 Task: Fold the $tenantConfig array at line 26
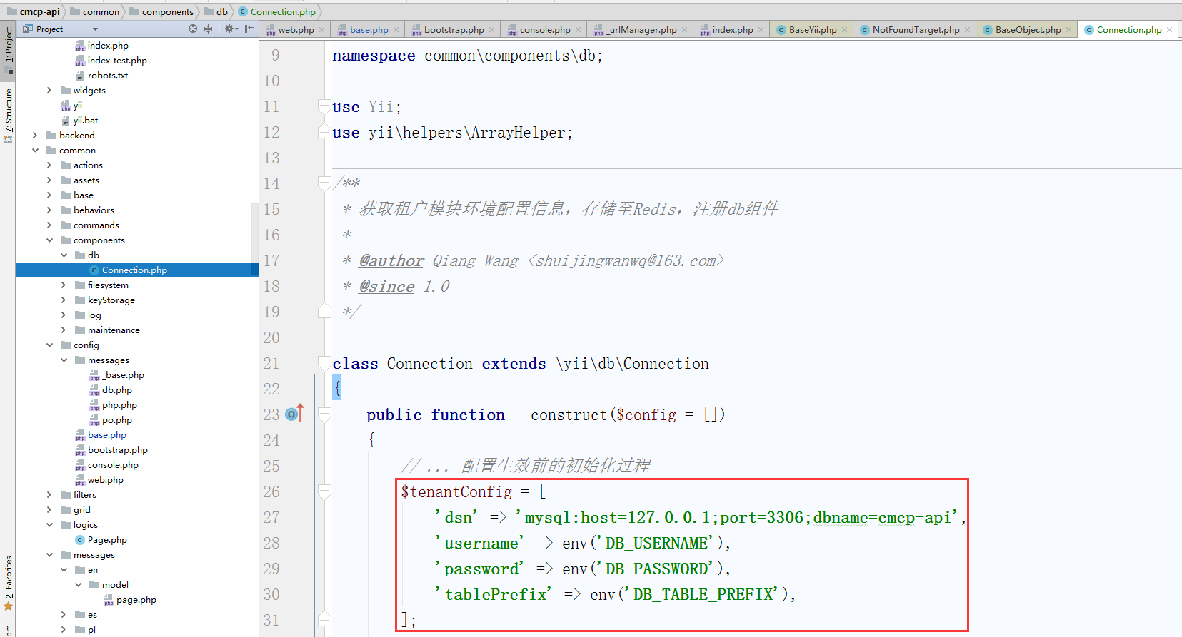coord(324,491)
